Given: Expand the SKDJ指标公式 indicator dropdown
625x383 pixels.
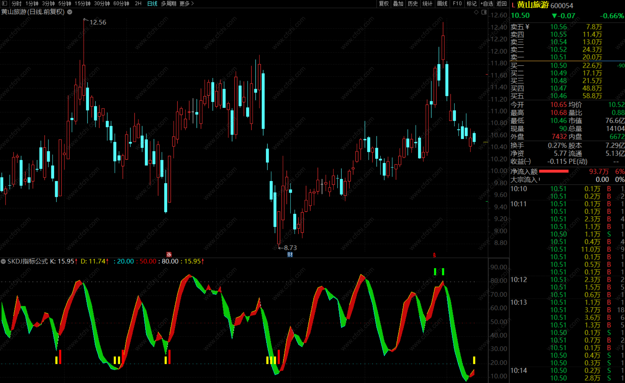Looking at the screenshot, I should click(3, 261).
